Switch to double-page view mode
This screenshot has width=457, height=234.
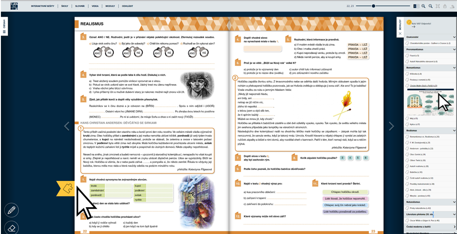(416, 6)
